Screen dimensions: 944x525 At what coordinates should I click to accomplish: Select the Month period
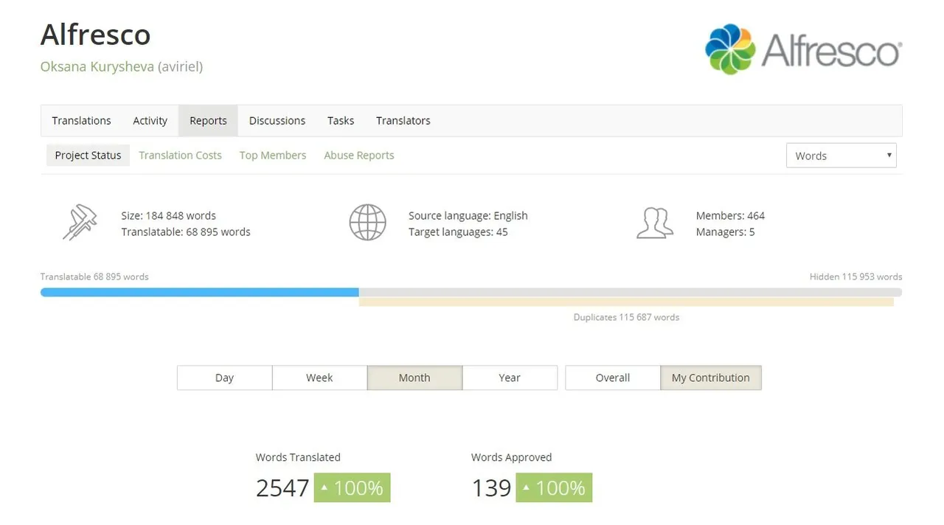pos(414,378)
